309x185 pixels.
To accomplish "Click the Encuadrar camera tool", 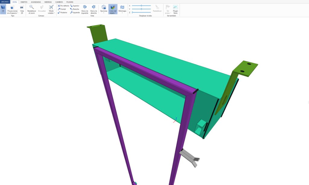I will pos(42,9).
